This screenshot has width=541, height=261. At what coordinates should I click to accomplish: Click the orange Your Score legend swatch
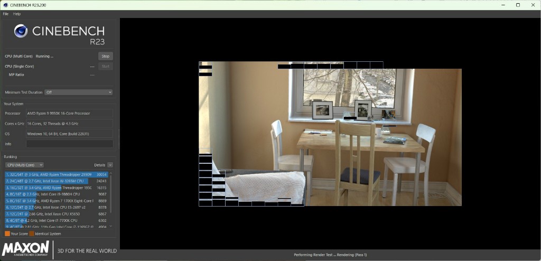[7, 234]
